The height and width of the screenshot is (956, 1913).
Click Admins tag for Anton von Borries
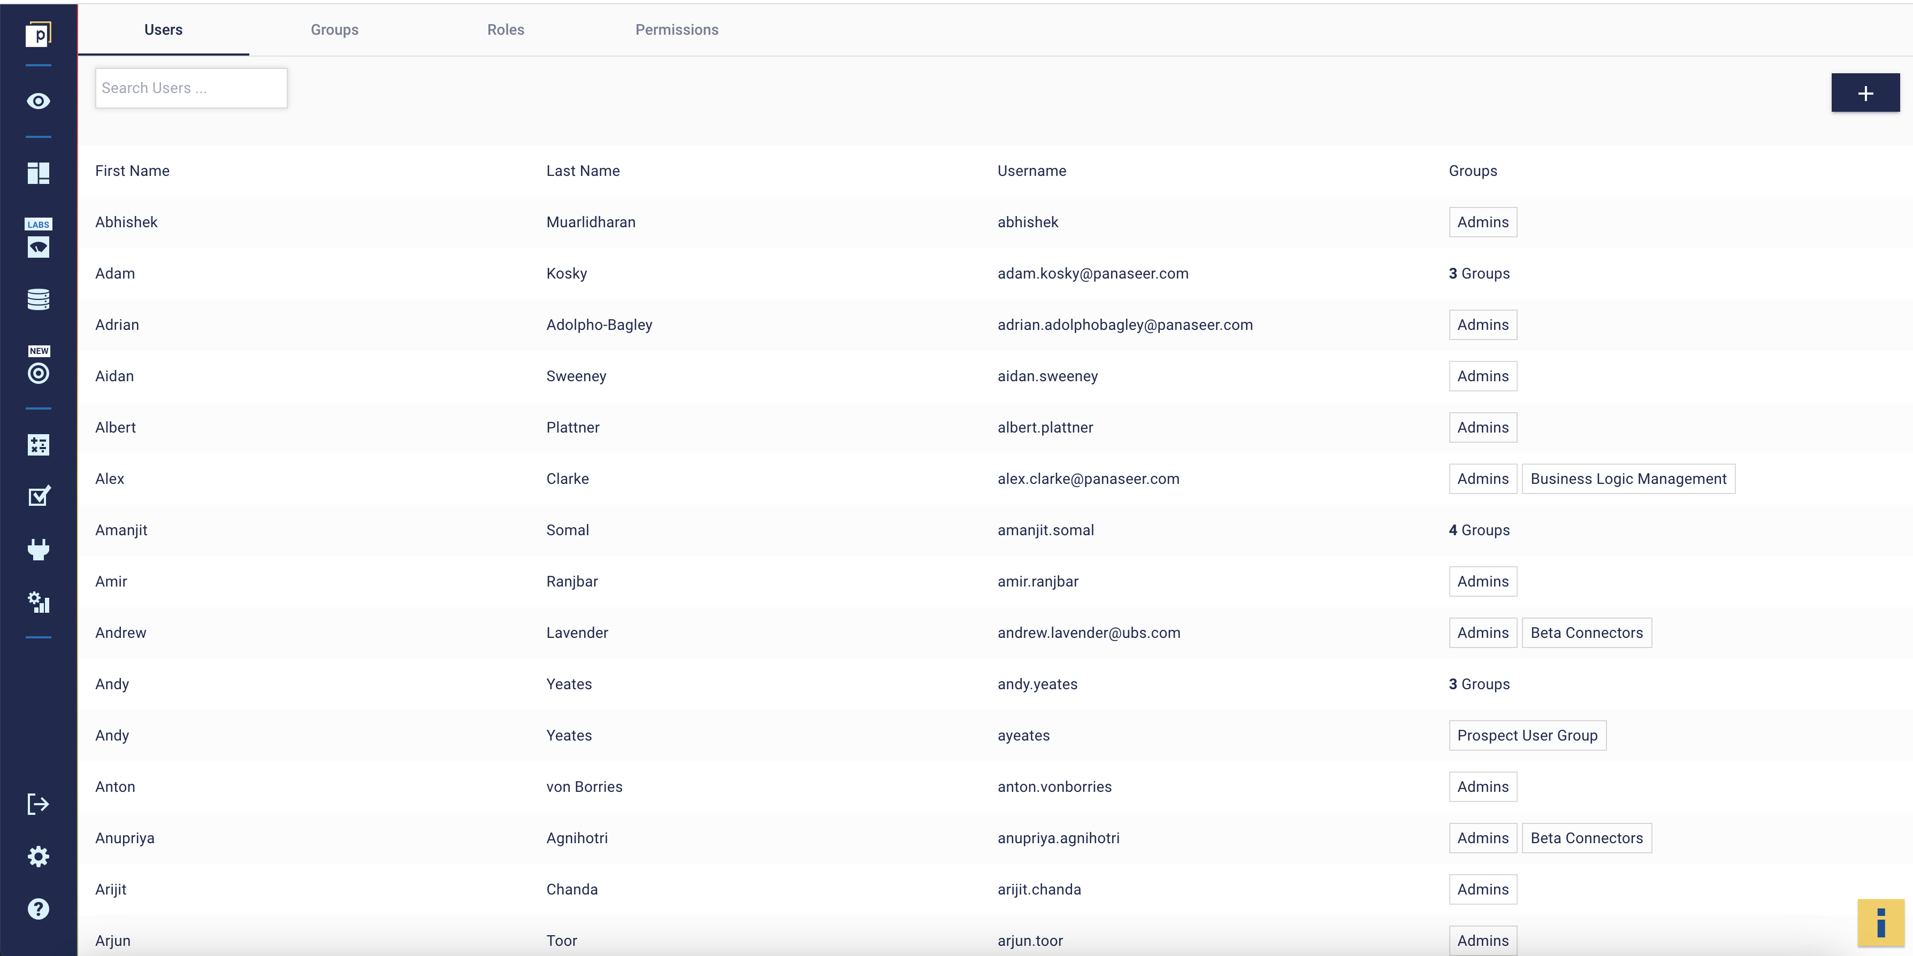click(1483, 787)
